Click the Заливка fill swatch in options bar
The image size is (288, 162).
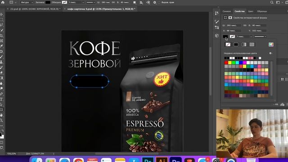click(48, 2)
